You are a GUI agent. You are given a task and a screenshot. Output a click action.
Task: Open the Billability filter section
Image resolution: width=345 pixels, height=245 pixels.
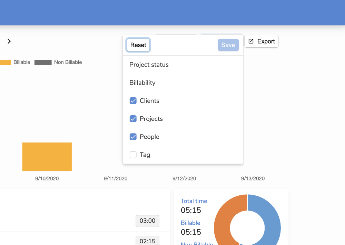(142, 83)
